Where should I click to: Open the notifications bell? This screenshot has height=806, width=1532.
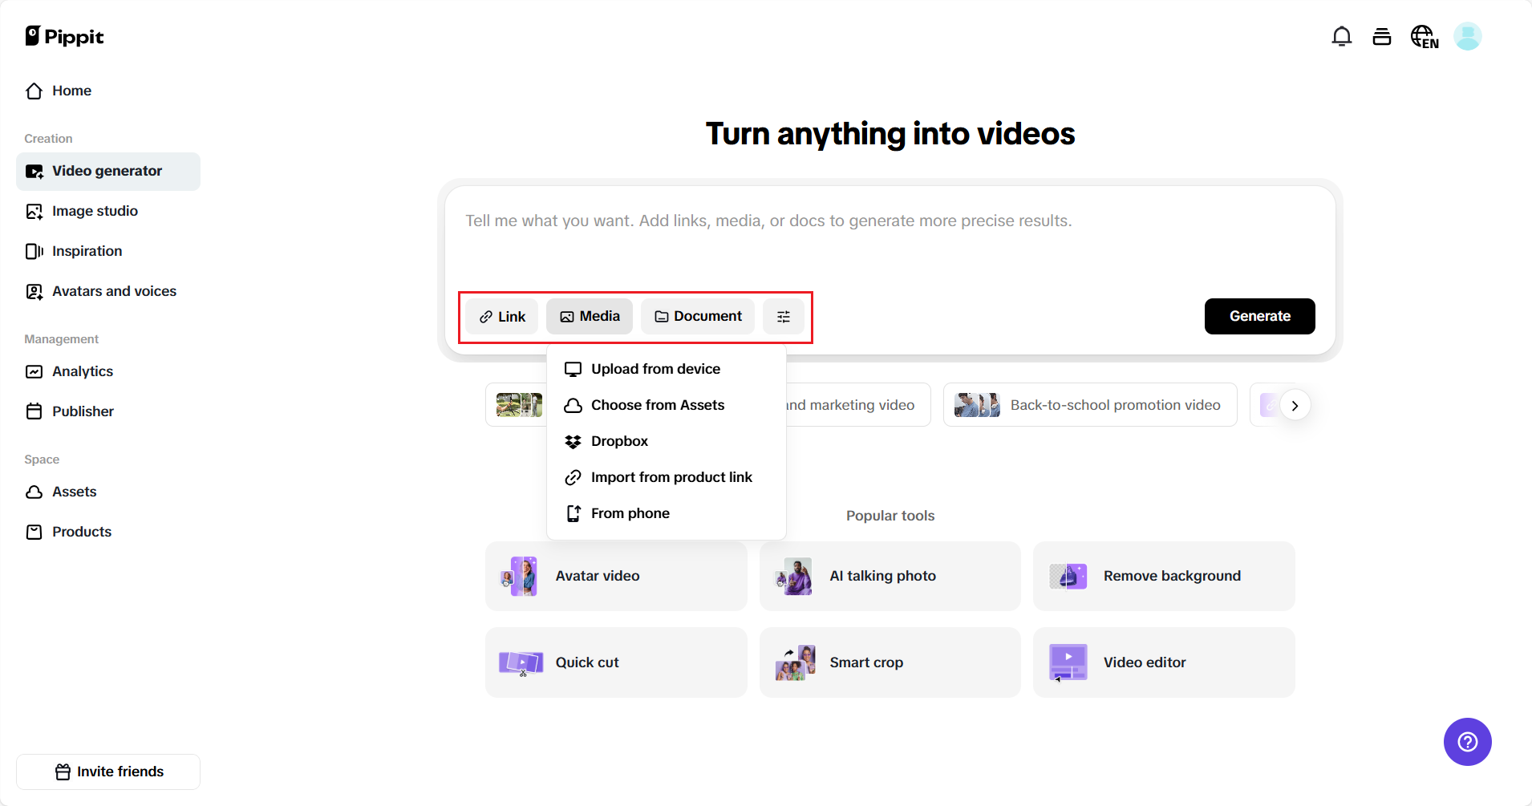point(1340,36)
